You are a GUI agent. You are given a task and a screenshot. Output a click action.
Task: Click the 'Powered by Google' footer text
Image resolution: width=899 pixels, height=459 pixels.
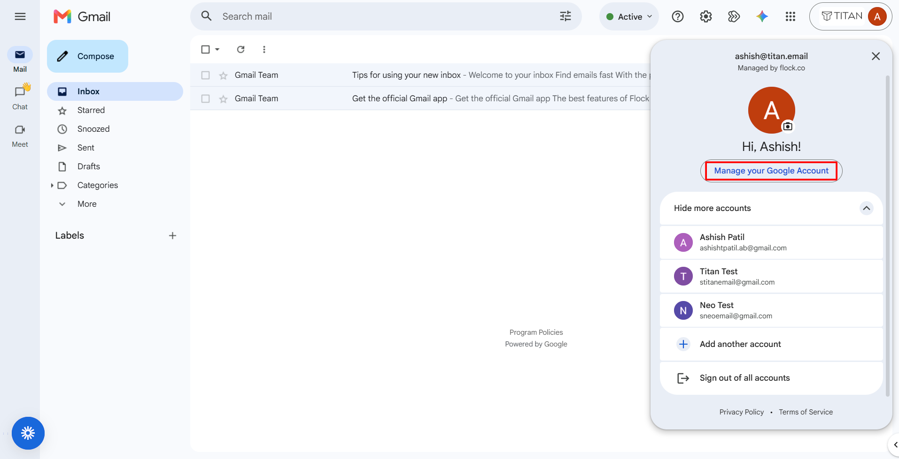click(536, 344)
